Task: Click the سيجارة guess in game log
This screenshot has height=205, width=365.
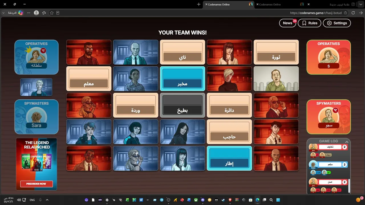Action: (328, 155)
